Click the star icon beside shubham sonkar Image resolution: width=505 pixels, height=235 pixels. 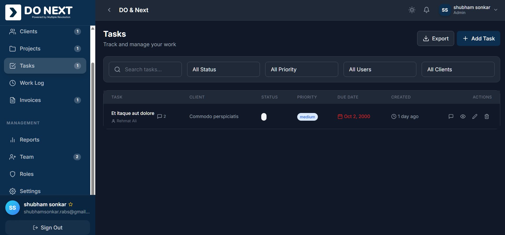[71, 204]
